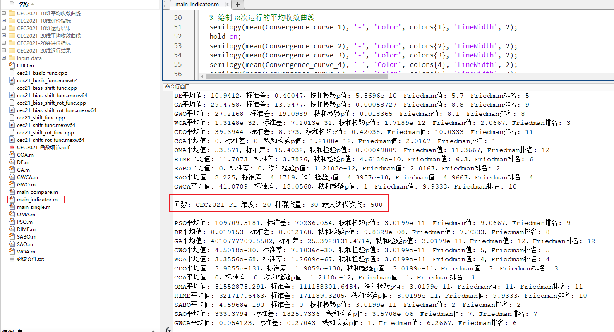Expand the input_data folder

click(x=3, y=57)
